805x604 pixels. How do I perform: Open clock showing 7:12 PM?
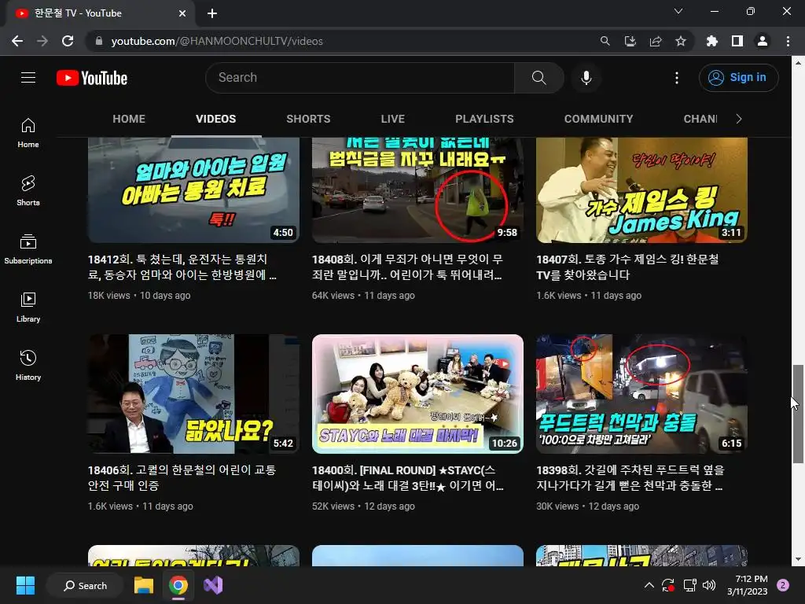[x=747, y=585]
